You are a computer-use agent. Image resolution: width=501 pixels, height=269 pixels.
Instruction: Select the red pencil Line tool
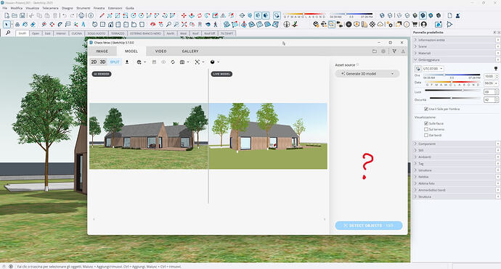[102, 15]
